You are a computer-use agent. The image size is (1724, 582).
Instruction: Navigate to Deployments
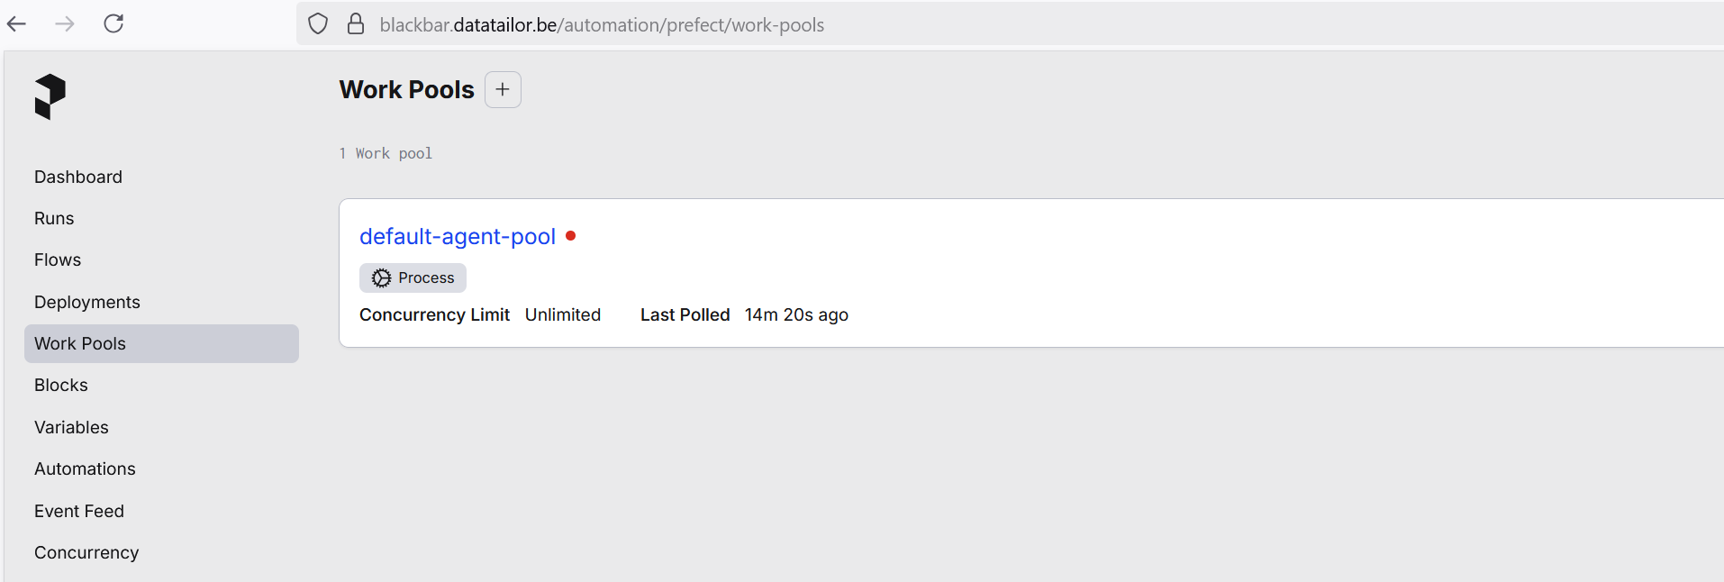point(87,302)
